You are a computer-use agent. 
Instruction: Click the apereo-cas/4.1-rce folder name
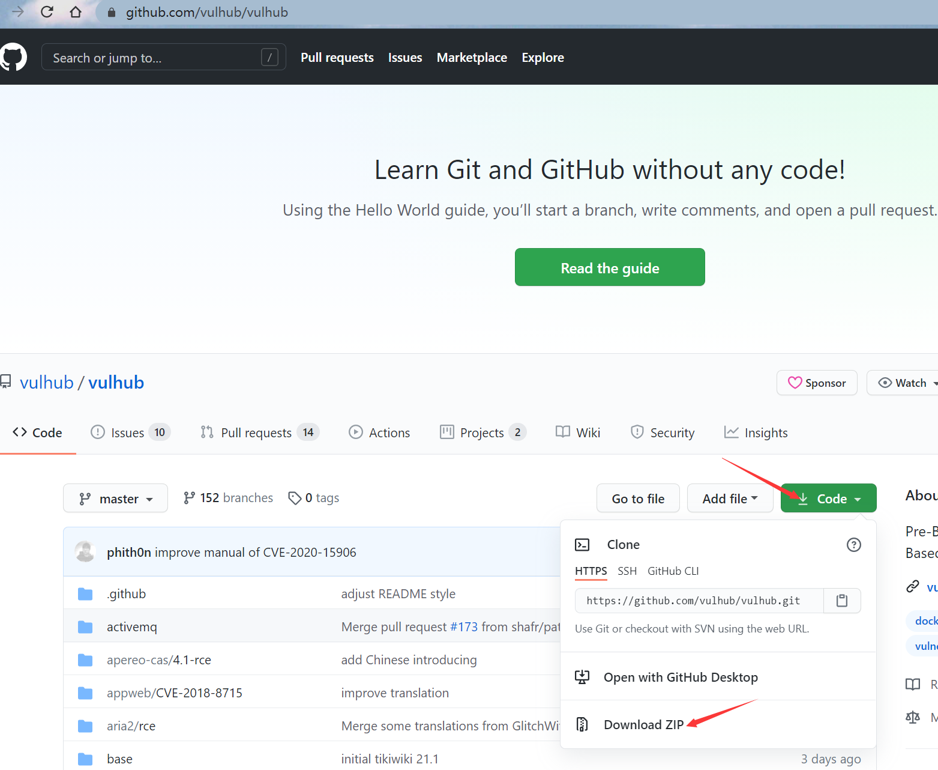(x=159, y=660)
